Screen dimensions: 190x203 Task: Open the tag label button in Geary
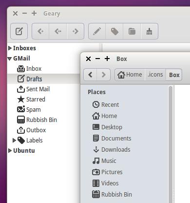(x=114, y=31)
